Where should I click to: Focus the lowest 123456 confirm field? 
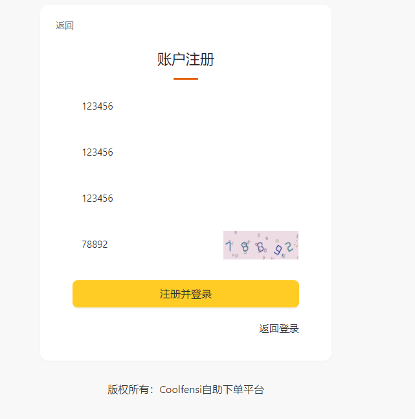point(186,198)
